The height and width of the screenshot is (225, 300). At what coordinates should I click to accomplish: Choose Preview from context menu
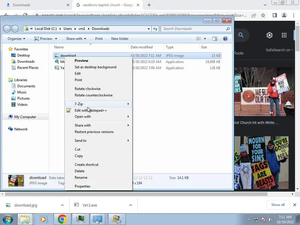click(x=98, y=61)
